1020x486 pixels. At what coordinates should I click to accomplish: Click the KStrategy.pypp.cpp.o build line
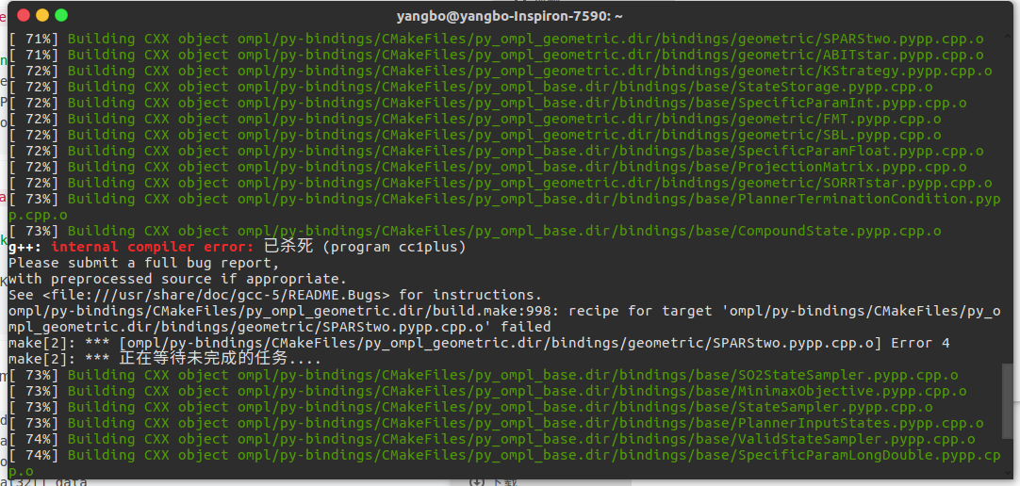[501, 71]
